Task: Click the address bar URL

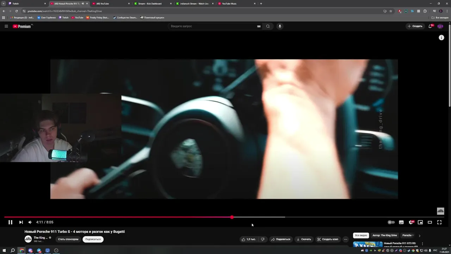Action: pyautogui.click(x=65, y=11)
